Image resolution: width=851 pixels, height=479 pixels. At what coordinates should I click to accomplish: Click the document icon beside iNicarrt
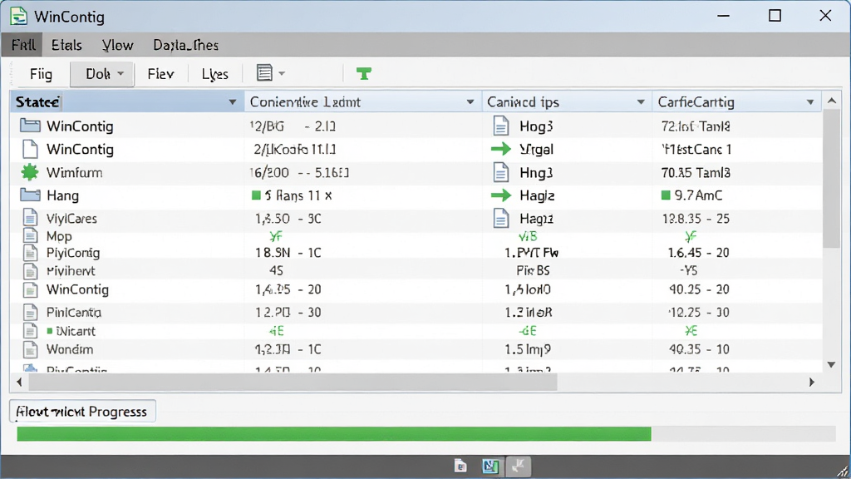pos(31,331)
